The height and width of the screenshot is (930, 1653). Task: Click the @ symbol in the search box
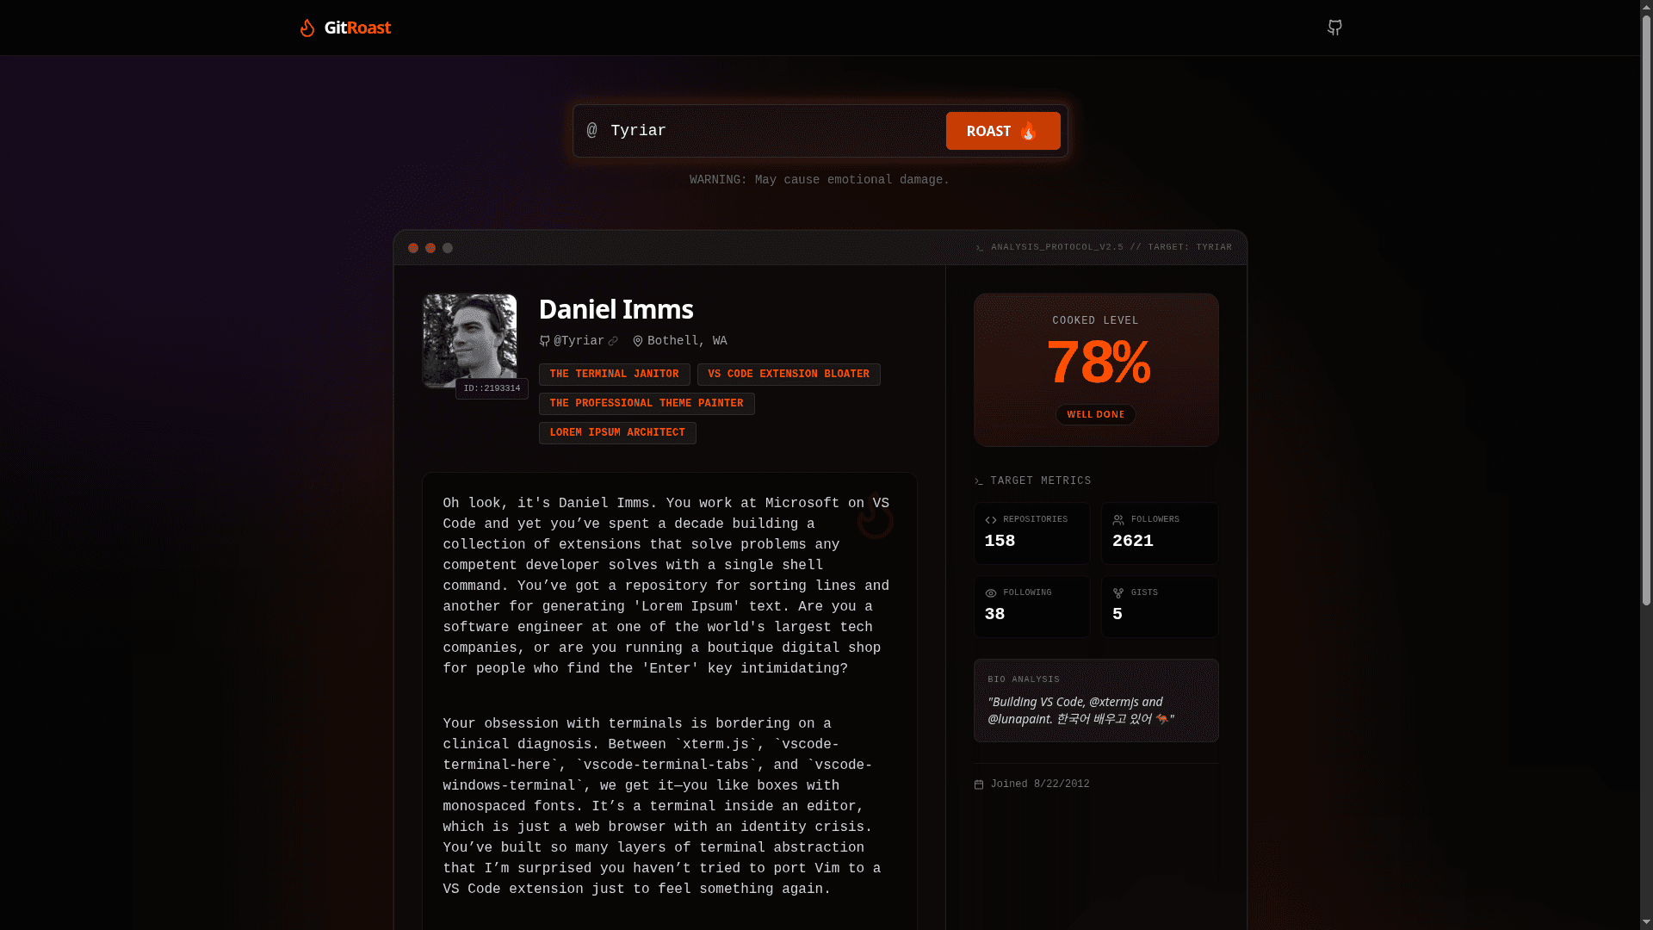coord(591,130)
